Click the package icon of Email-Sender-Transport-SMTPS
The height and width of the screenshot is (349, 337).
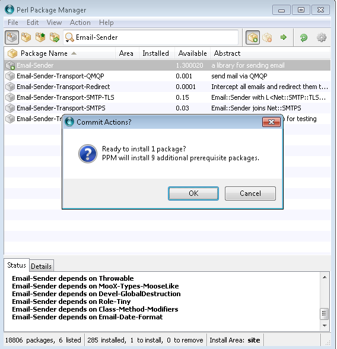pos(10,108)
